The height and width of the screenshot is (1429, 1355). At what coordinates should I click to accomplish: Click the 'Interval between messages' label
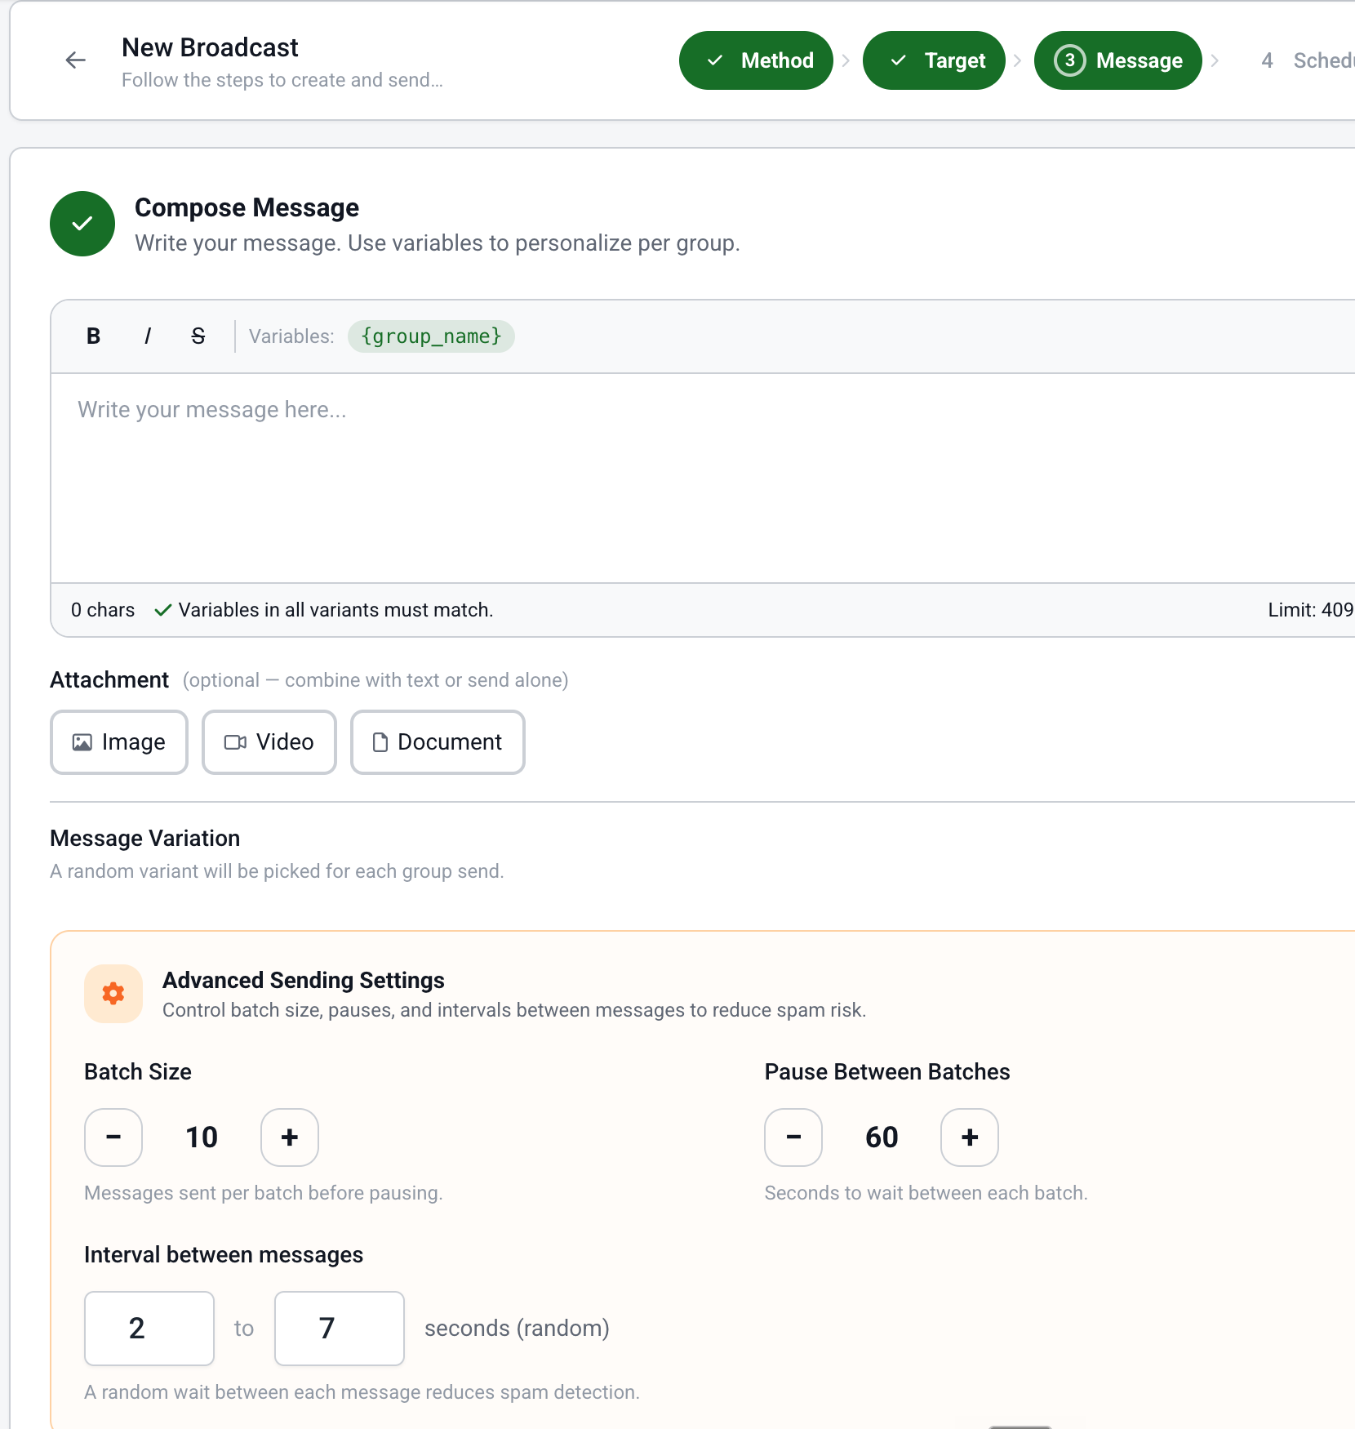tap(224, 1255)
